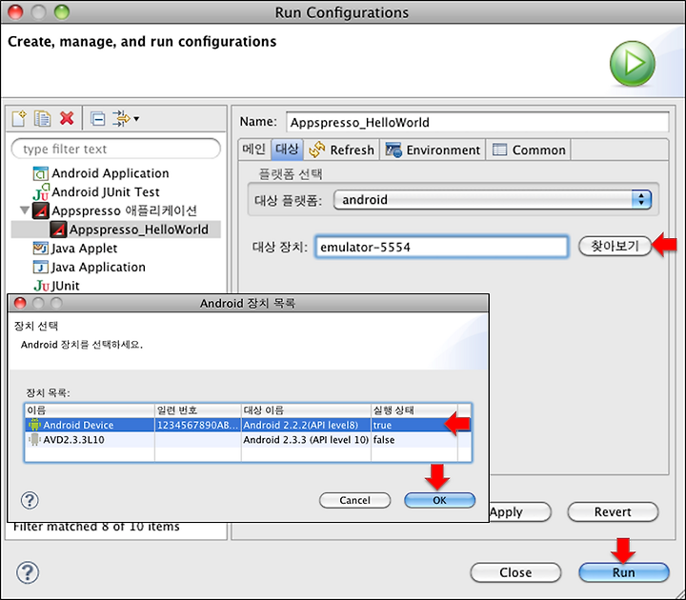This screenshot has width=686, height=600.
Task: Collapse the Appspresso 애플리케이션 tree node
Action: click(25, 210)
